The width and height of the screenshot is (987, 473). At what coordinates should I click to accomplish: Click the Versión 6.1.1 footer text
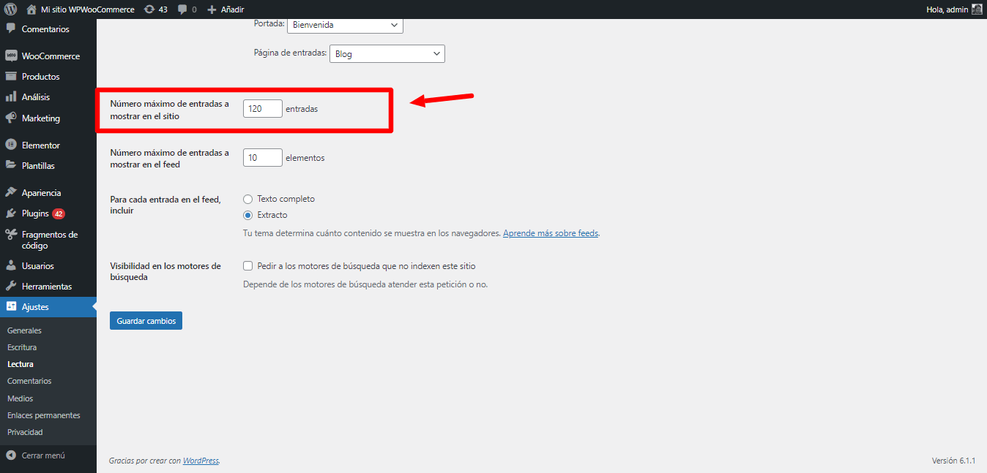point(953,461)
